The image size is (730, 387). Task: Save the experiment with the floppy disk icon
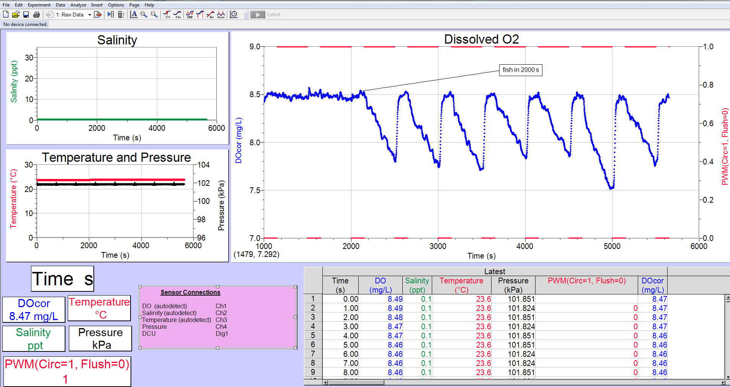click(x=26, y=15)
